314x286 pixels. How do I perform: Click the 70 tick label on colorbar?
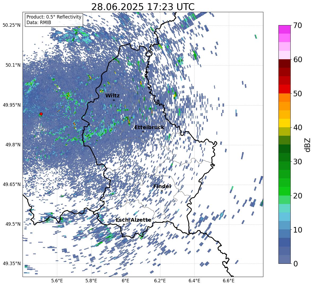point(298,26)
